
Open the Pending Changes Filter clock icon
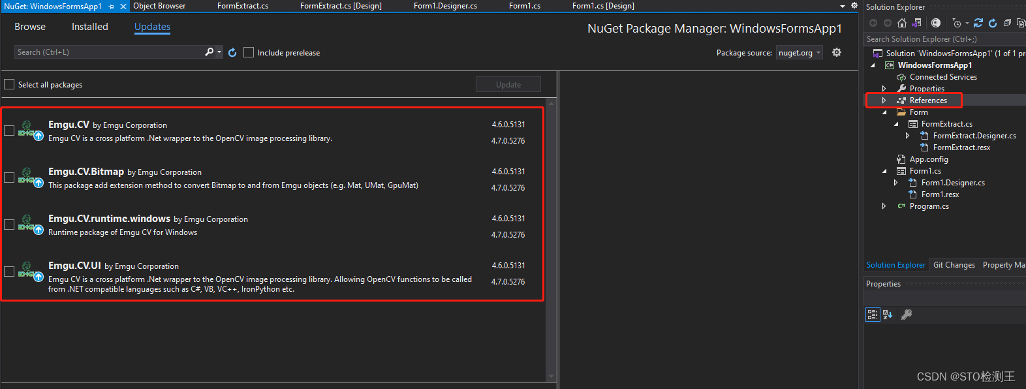(x=957, y=23)
